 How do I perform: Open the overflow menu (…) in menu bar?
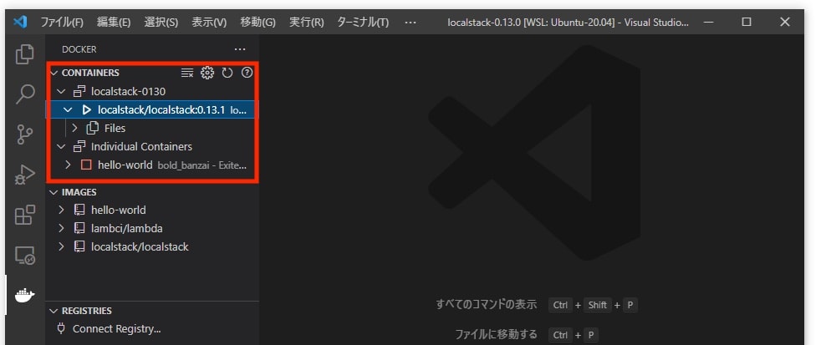[410, 22]
